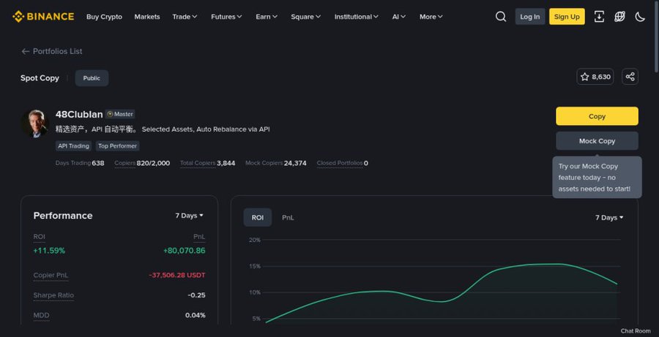Click the Mock Copy tooltip text
The width and height of the screenshot is (659, 337).
595,178
